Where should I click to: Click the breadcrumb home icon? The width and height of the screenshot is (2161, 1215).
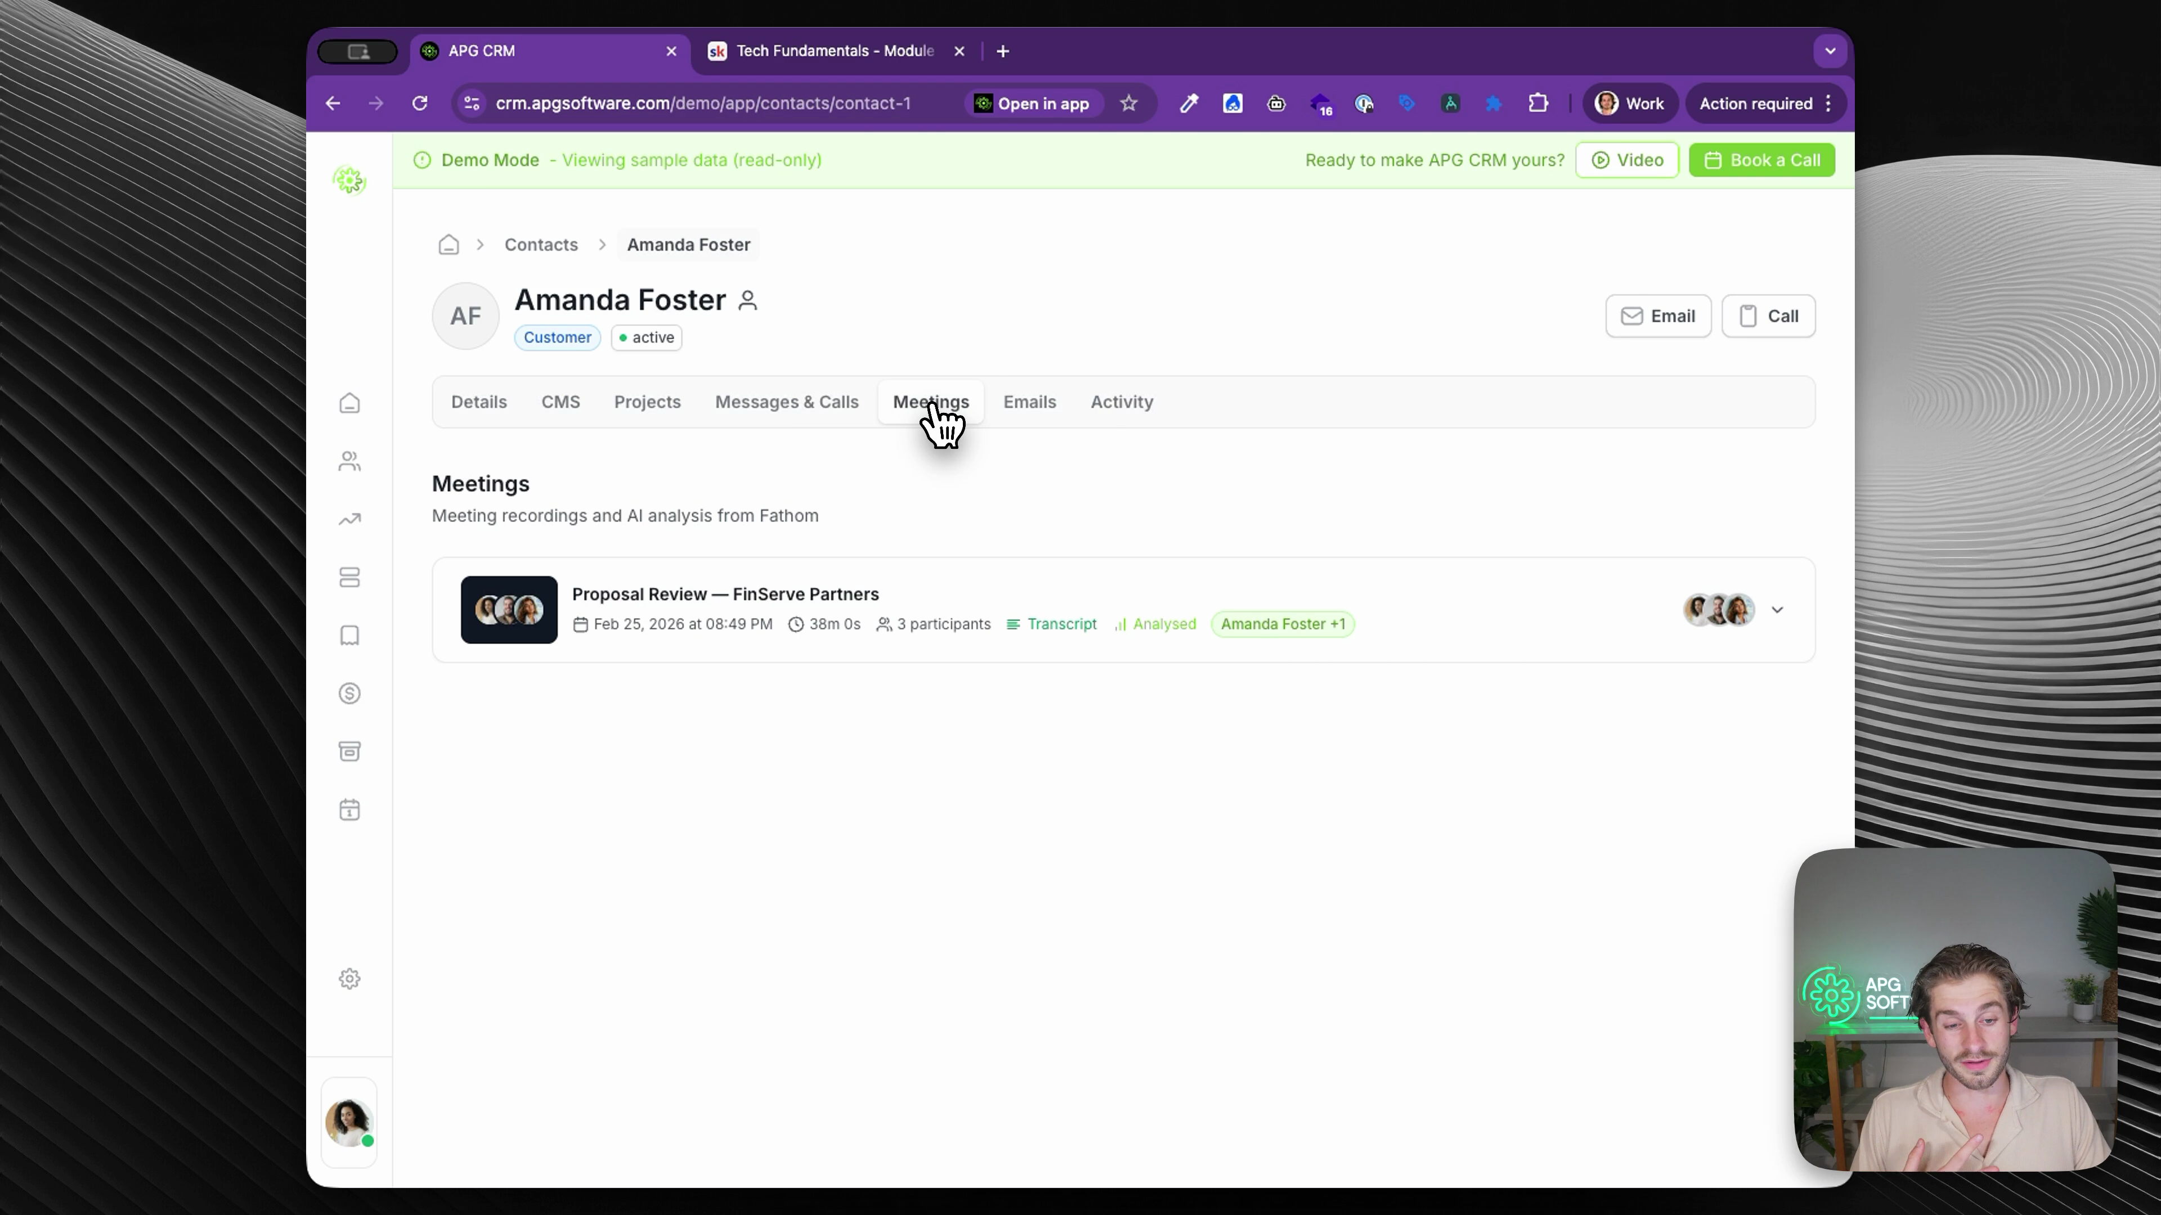[449, 244]
